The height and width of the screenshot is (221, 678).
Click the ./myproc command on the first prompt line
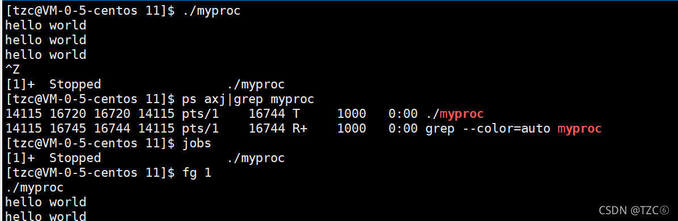(x=211, y=11)
